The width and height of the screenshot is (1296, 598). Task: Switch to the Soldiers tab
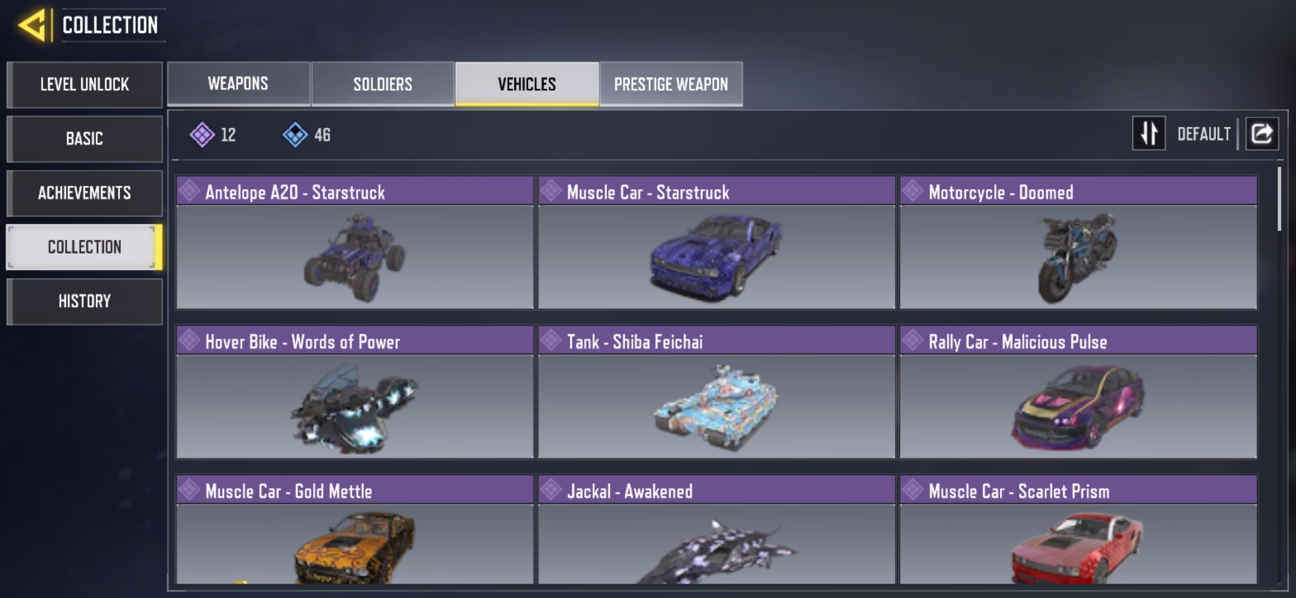pyautogui.click(x=383, y=84)
